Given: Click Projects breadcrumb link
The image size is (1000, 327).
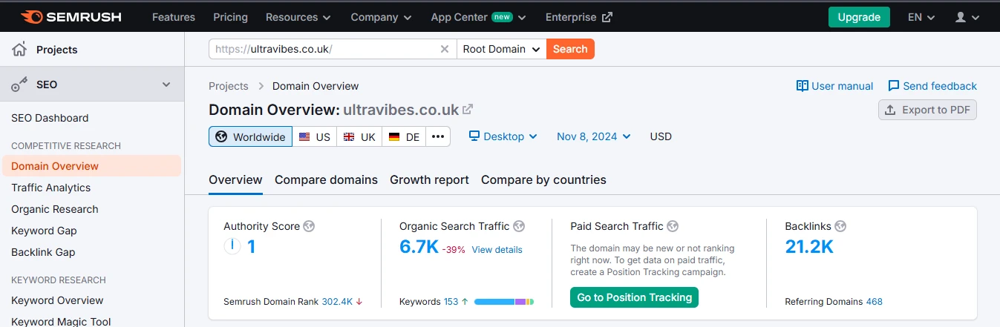Looking at the screenshot, I should click(x=228, y=86).
